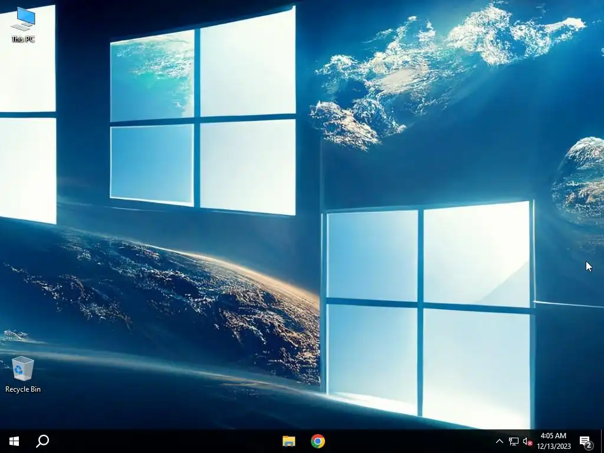
Task: Open taskbar search magnifier
Action: click(x=42, y=441)
